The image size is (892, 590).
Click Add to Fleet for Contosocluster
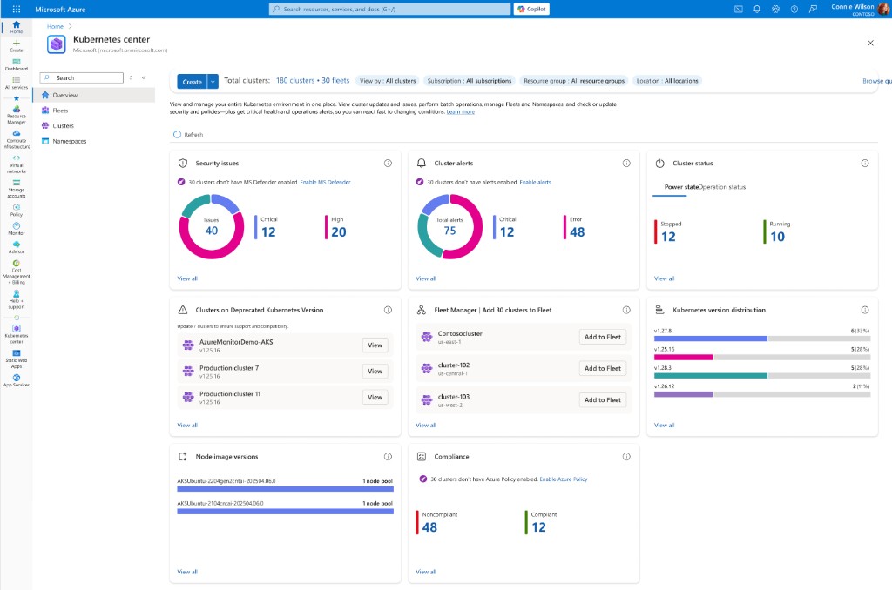coord(603,337)
